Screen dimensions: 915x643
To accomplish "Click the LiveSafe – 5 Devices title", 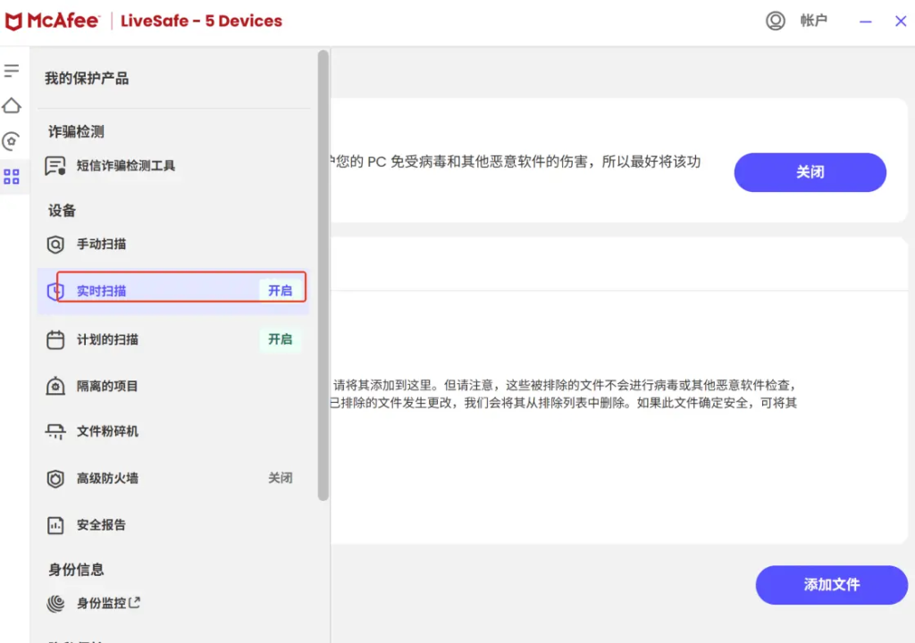I will pos(201,21).
